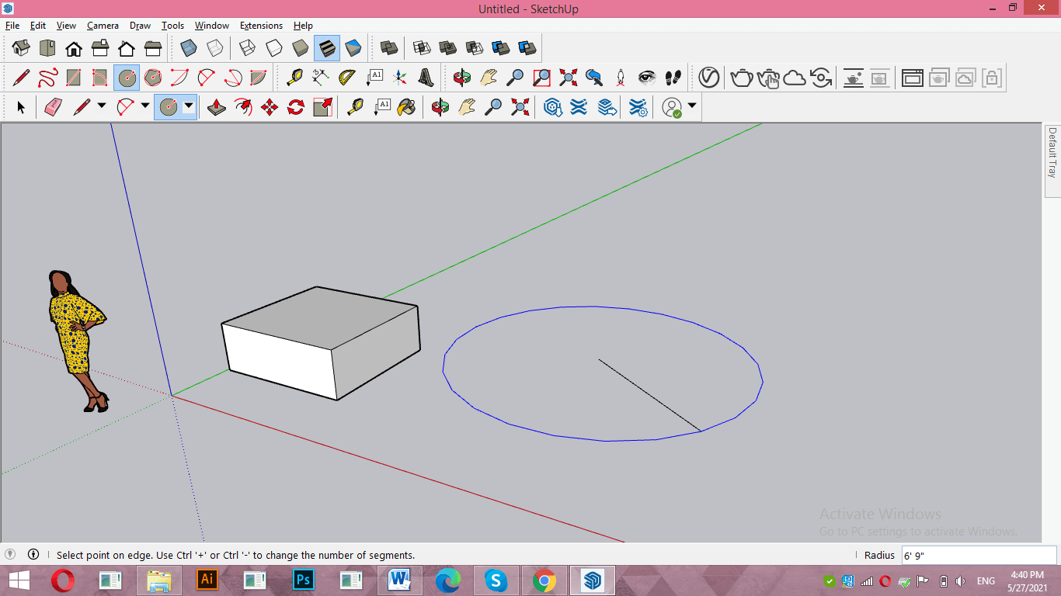Open the Extensions menu
Image resolution: width=1061 pixels, height=596 pixels.
coord(261,26)
